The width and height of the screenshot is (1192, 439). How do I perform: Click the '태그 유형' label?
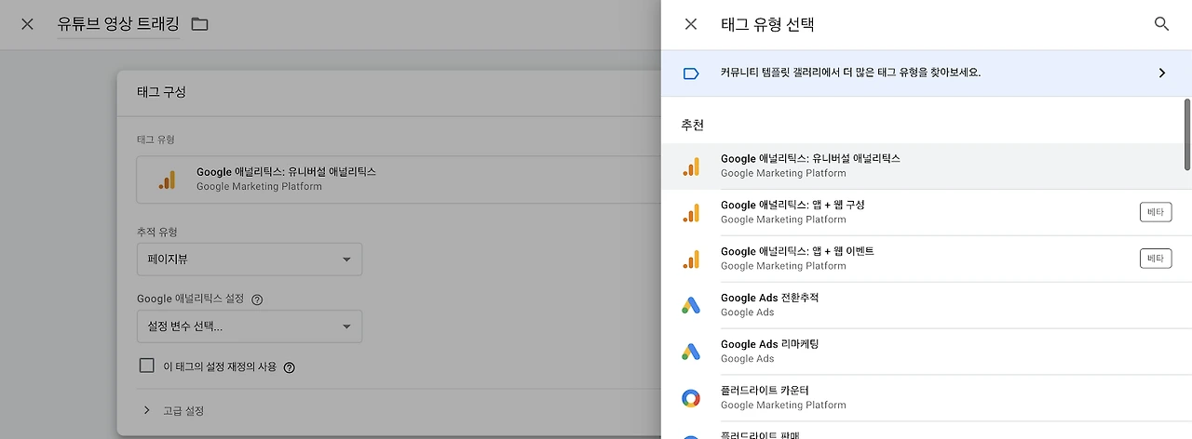click(x=156, y=140)
